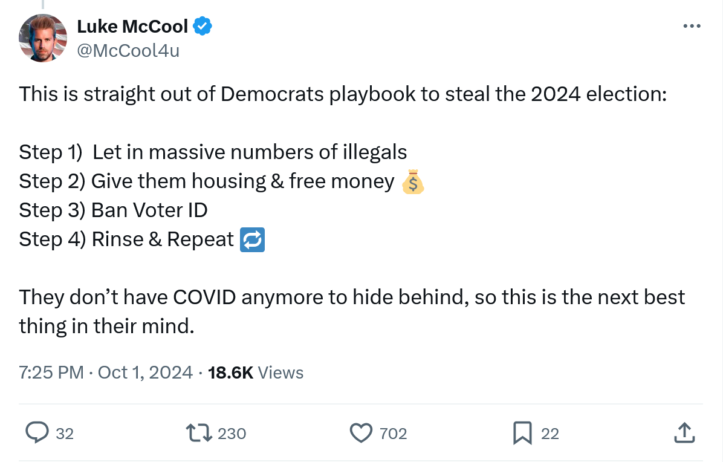This screenshot has width=723, height=462.
Task: Click the 230 reposts count
Action: [x=232, y=434]
